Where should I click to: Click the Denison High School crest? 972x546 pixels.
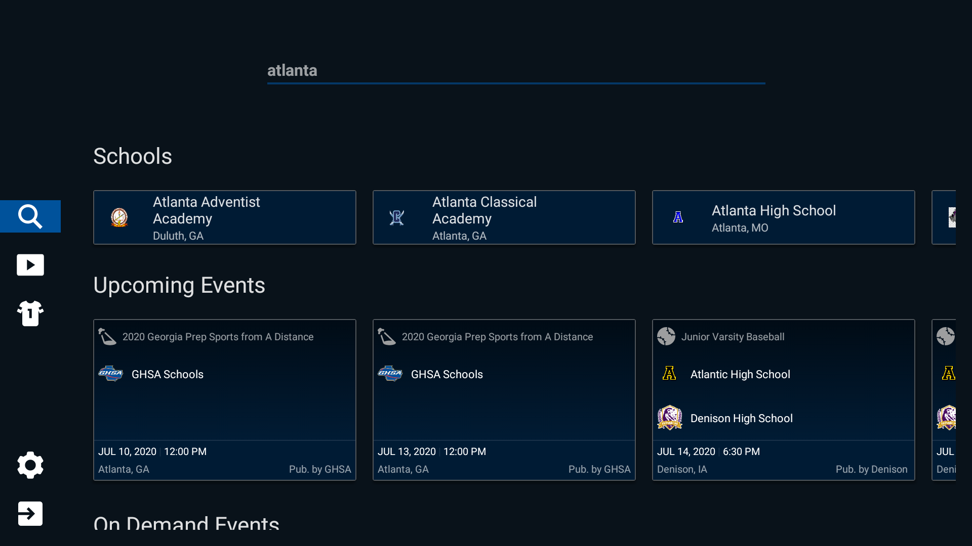coord(670,417)
